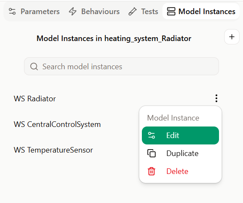Click the Model Instances in heating_system_Radiator heading
Viewport: 243px width, 203px height.
coord(114,38)
